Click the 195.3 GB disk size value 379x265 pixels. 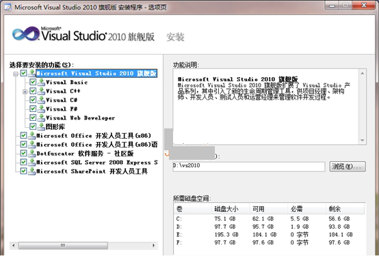pos(226,234)
